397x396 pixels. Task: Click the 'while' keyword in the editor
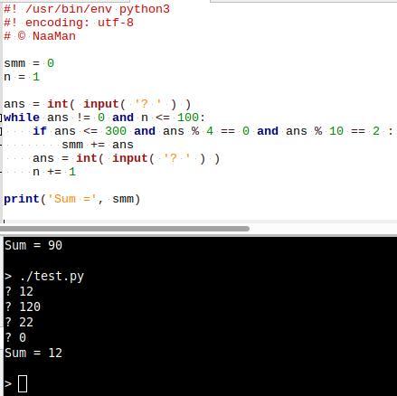[x=22, y=118]
